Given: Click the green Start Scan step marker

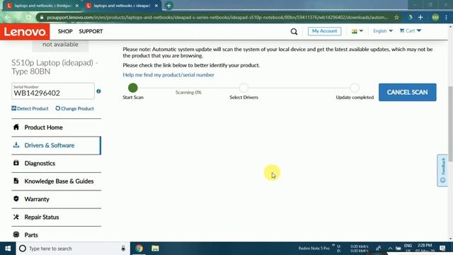Looking at the screenshot, I should 133,88.
